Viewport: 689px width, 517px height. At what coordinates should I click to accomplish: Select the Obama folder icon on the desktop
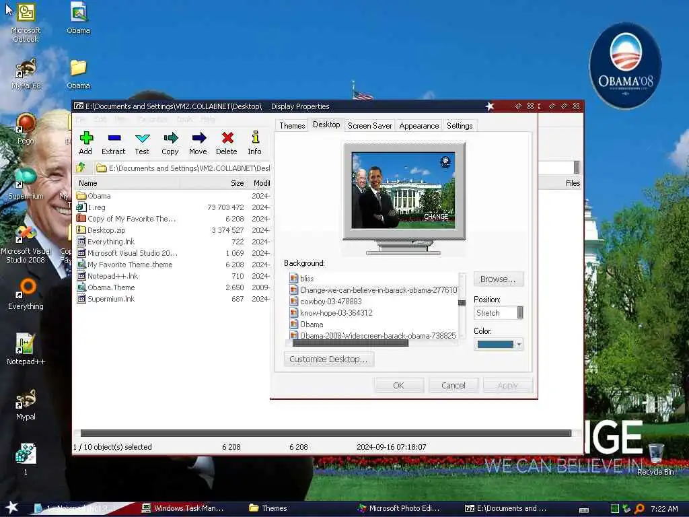pyautogui.click(x=78, y=74)
